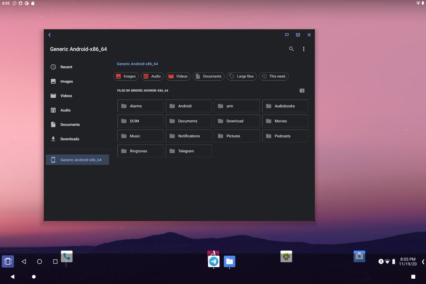The height and width of the screenshot is (284, 426).
Task: Filter by Documents chip
Action: click(208, 76)
